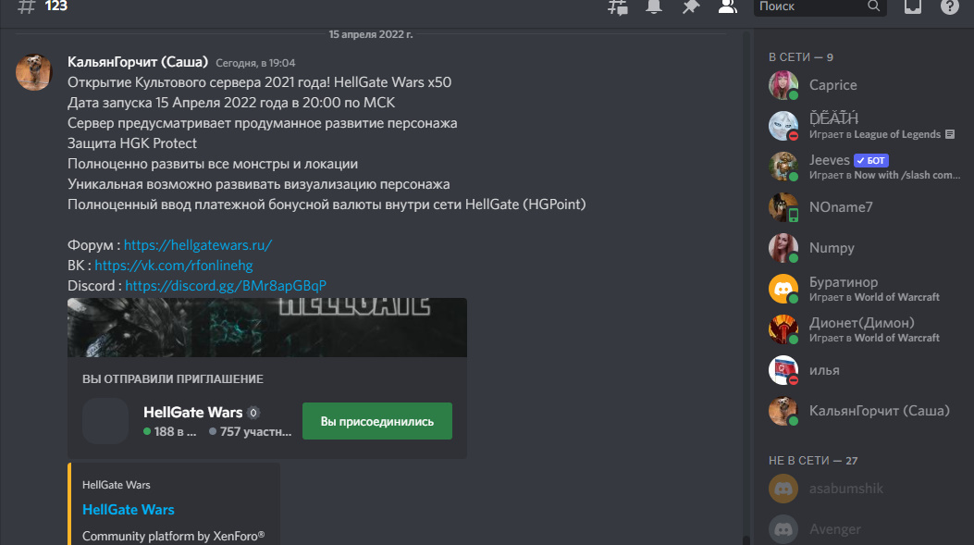This screenshot has height=545, width=974.
Task: Open the hellgatewars.ru forum link
Action: [198, 245]
